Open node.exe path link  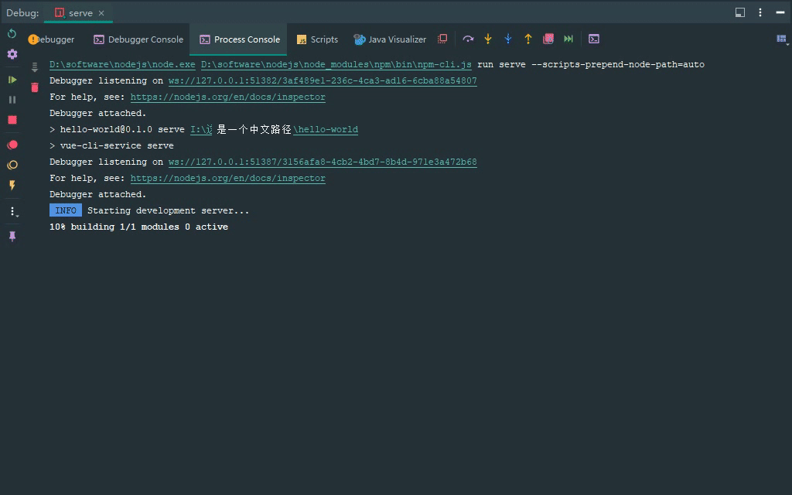122,65
